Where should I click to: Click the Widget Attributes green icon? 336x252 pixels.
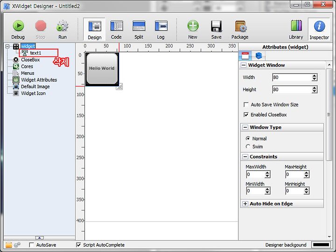click(x=16, y=80)
